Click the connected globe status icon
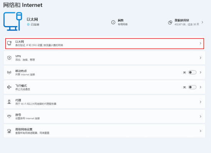The width and height of the screenshot is (211, 153). (28, 25)
